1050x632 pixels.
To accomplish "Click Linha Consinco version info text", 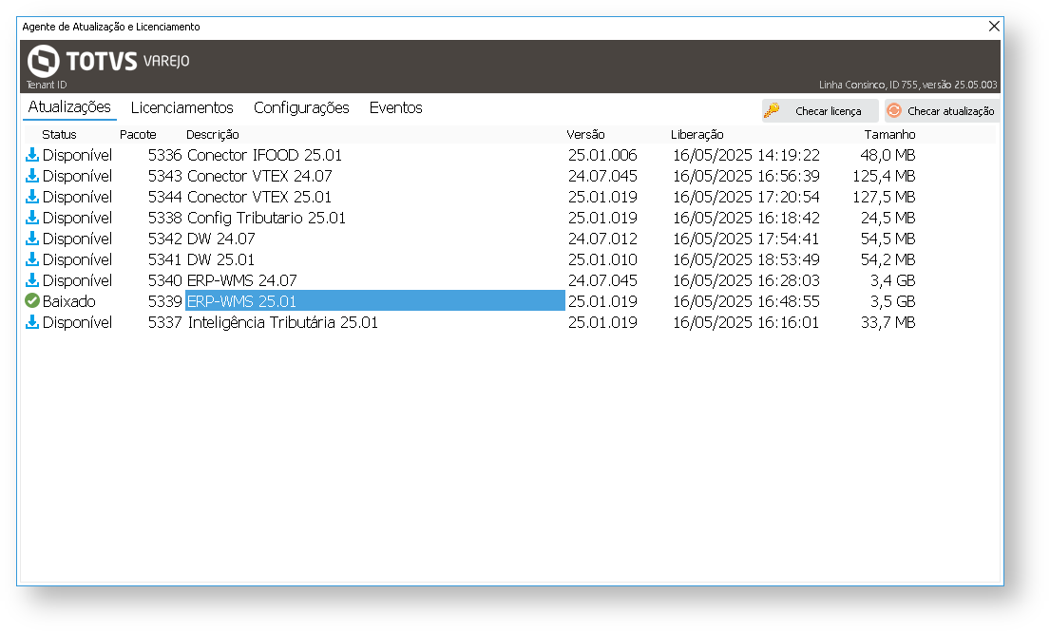I will coord(908,85).
